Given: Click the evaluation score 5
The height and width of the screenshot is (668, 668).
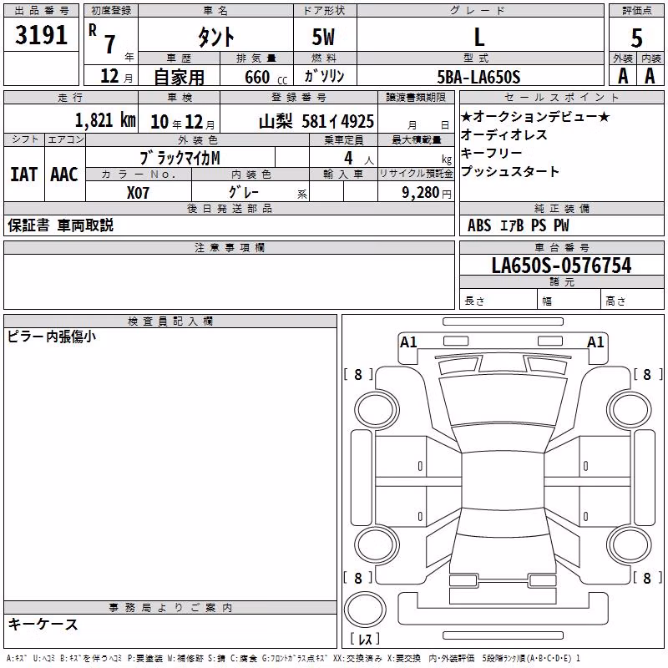Looking at the screenshot, I should (x=636, y=38).
